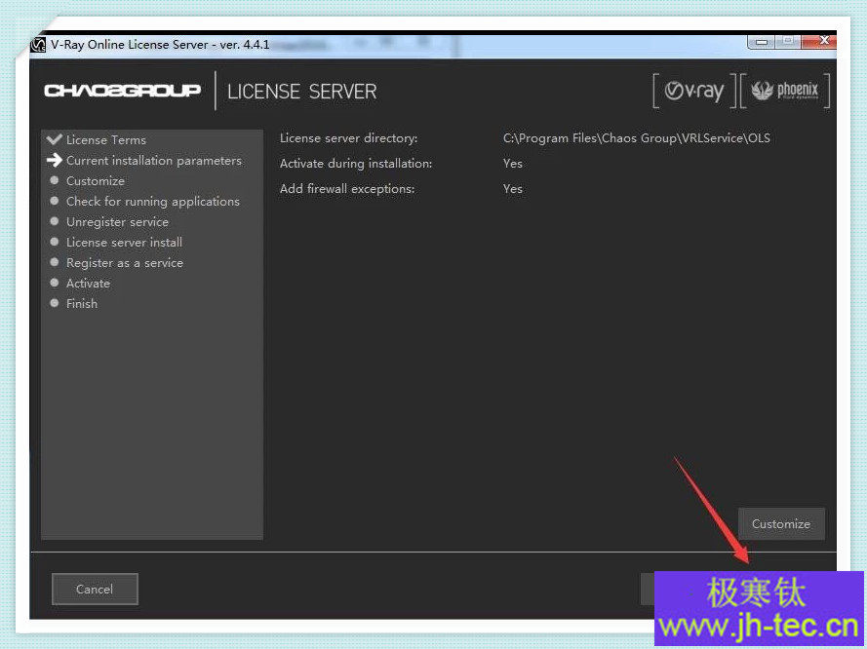This screenshot has height=649, width=867.
Task: Select the Unregister service step
Action: point(117,221)
